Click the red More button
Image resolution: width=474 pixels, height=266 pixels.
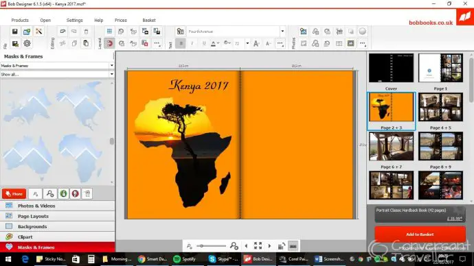tap(14, 193)
